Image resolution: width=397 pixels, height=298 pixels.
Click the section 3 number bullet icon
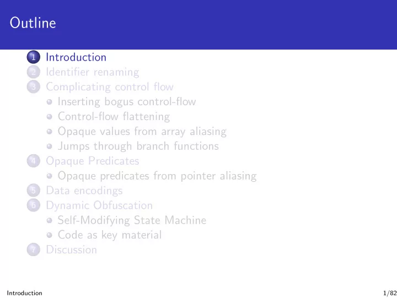click(34, 87)
